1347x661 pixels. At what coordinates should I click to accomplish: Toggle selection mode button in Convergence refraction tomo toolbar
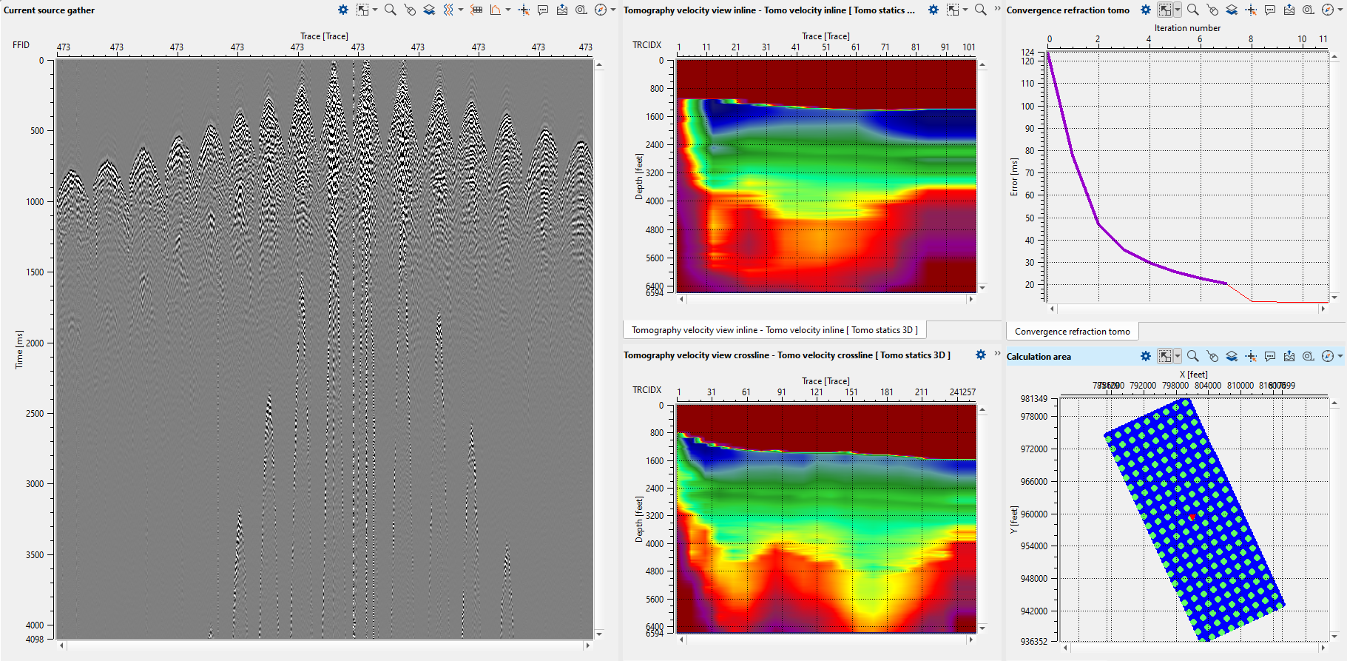click(1165, 10)
